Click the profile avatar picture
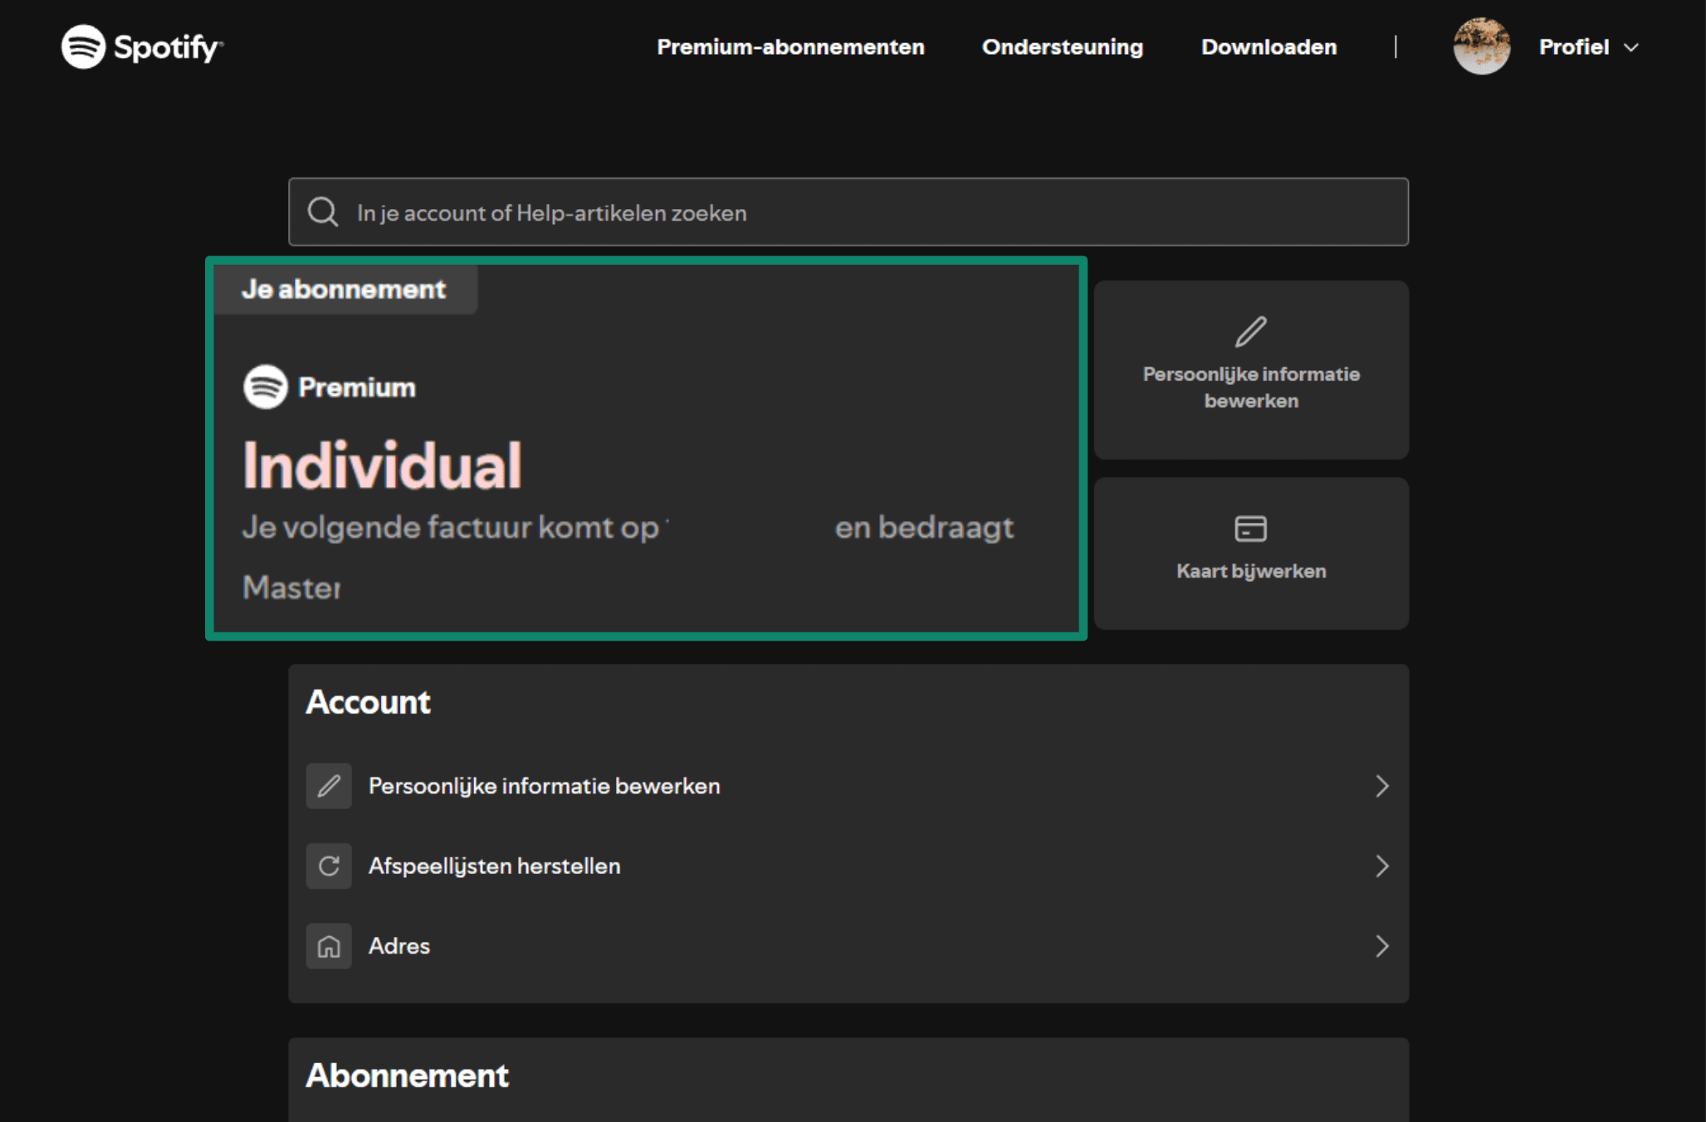 [x=1483, y=46]
